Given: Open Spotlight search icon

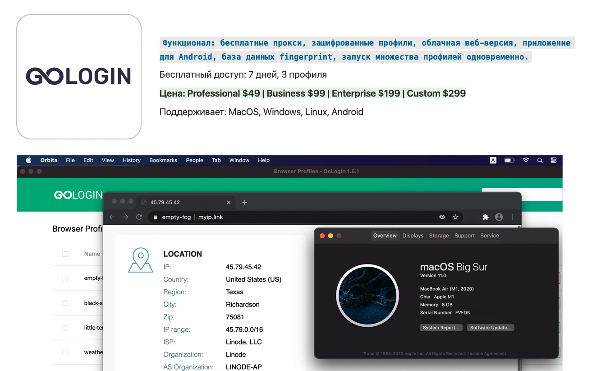Looking at the screenshot, I should pyautogui.click(x=540, y=160).
